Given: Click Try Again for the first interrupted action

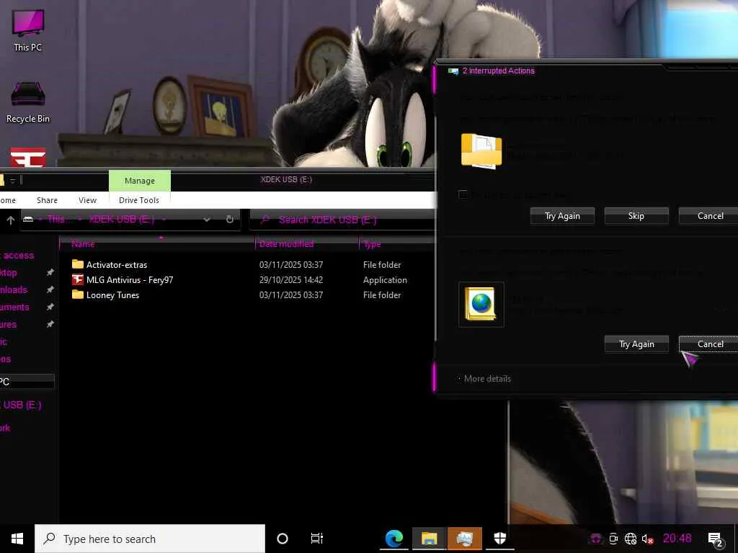Looking at the screenshot, I should click(x=562, y=216).
